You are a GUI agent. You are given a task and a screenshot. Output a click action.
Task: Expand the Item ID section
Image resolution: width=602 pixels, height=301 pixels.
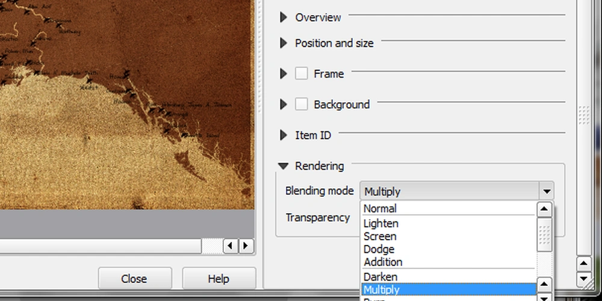pos(284,135)
